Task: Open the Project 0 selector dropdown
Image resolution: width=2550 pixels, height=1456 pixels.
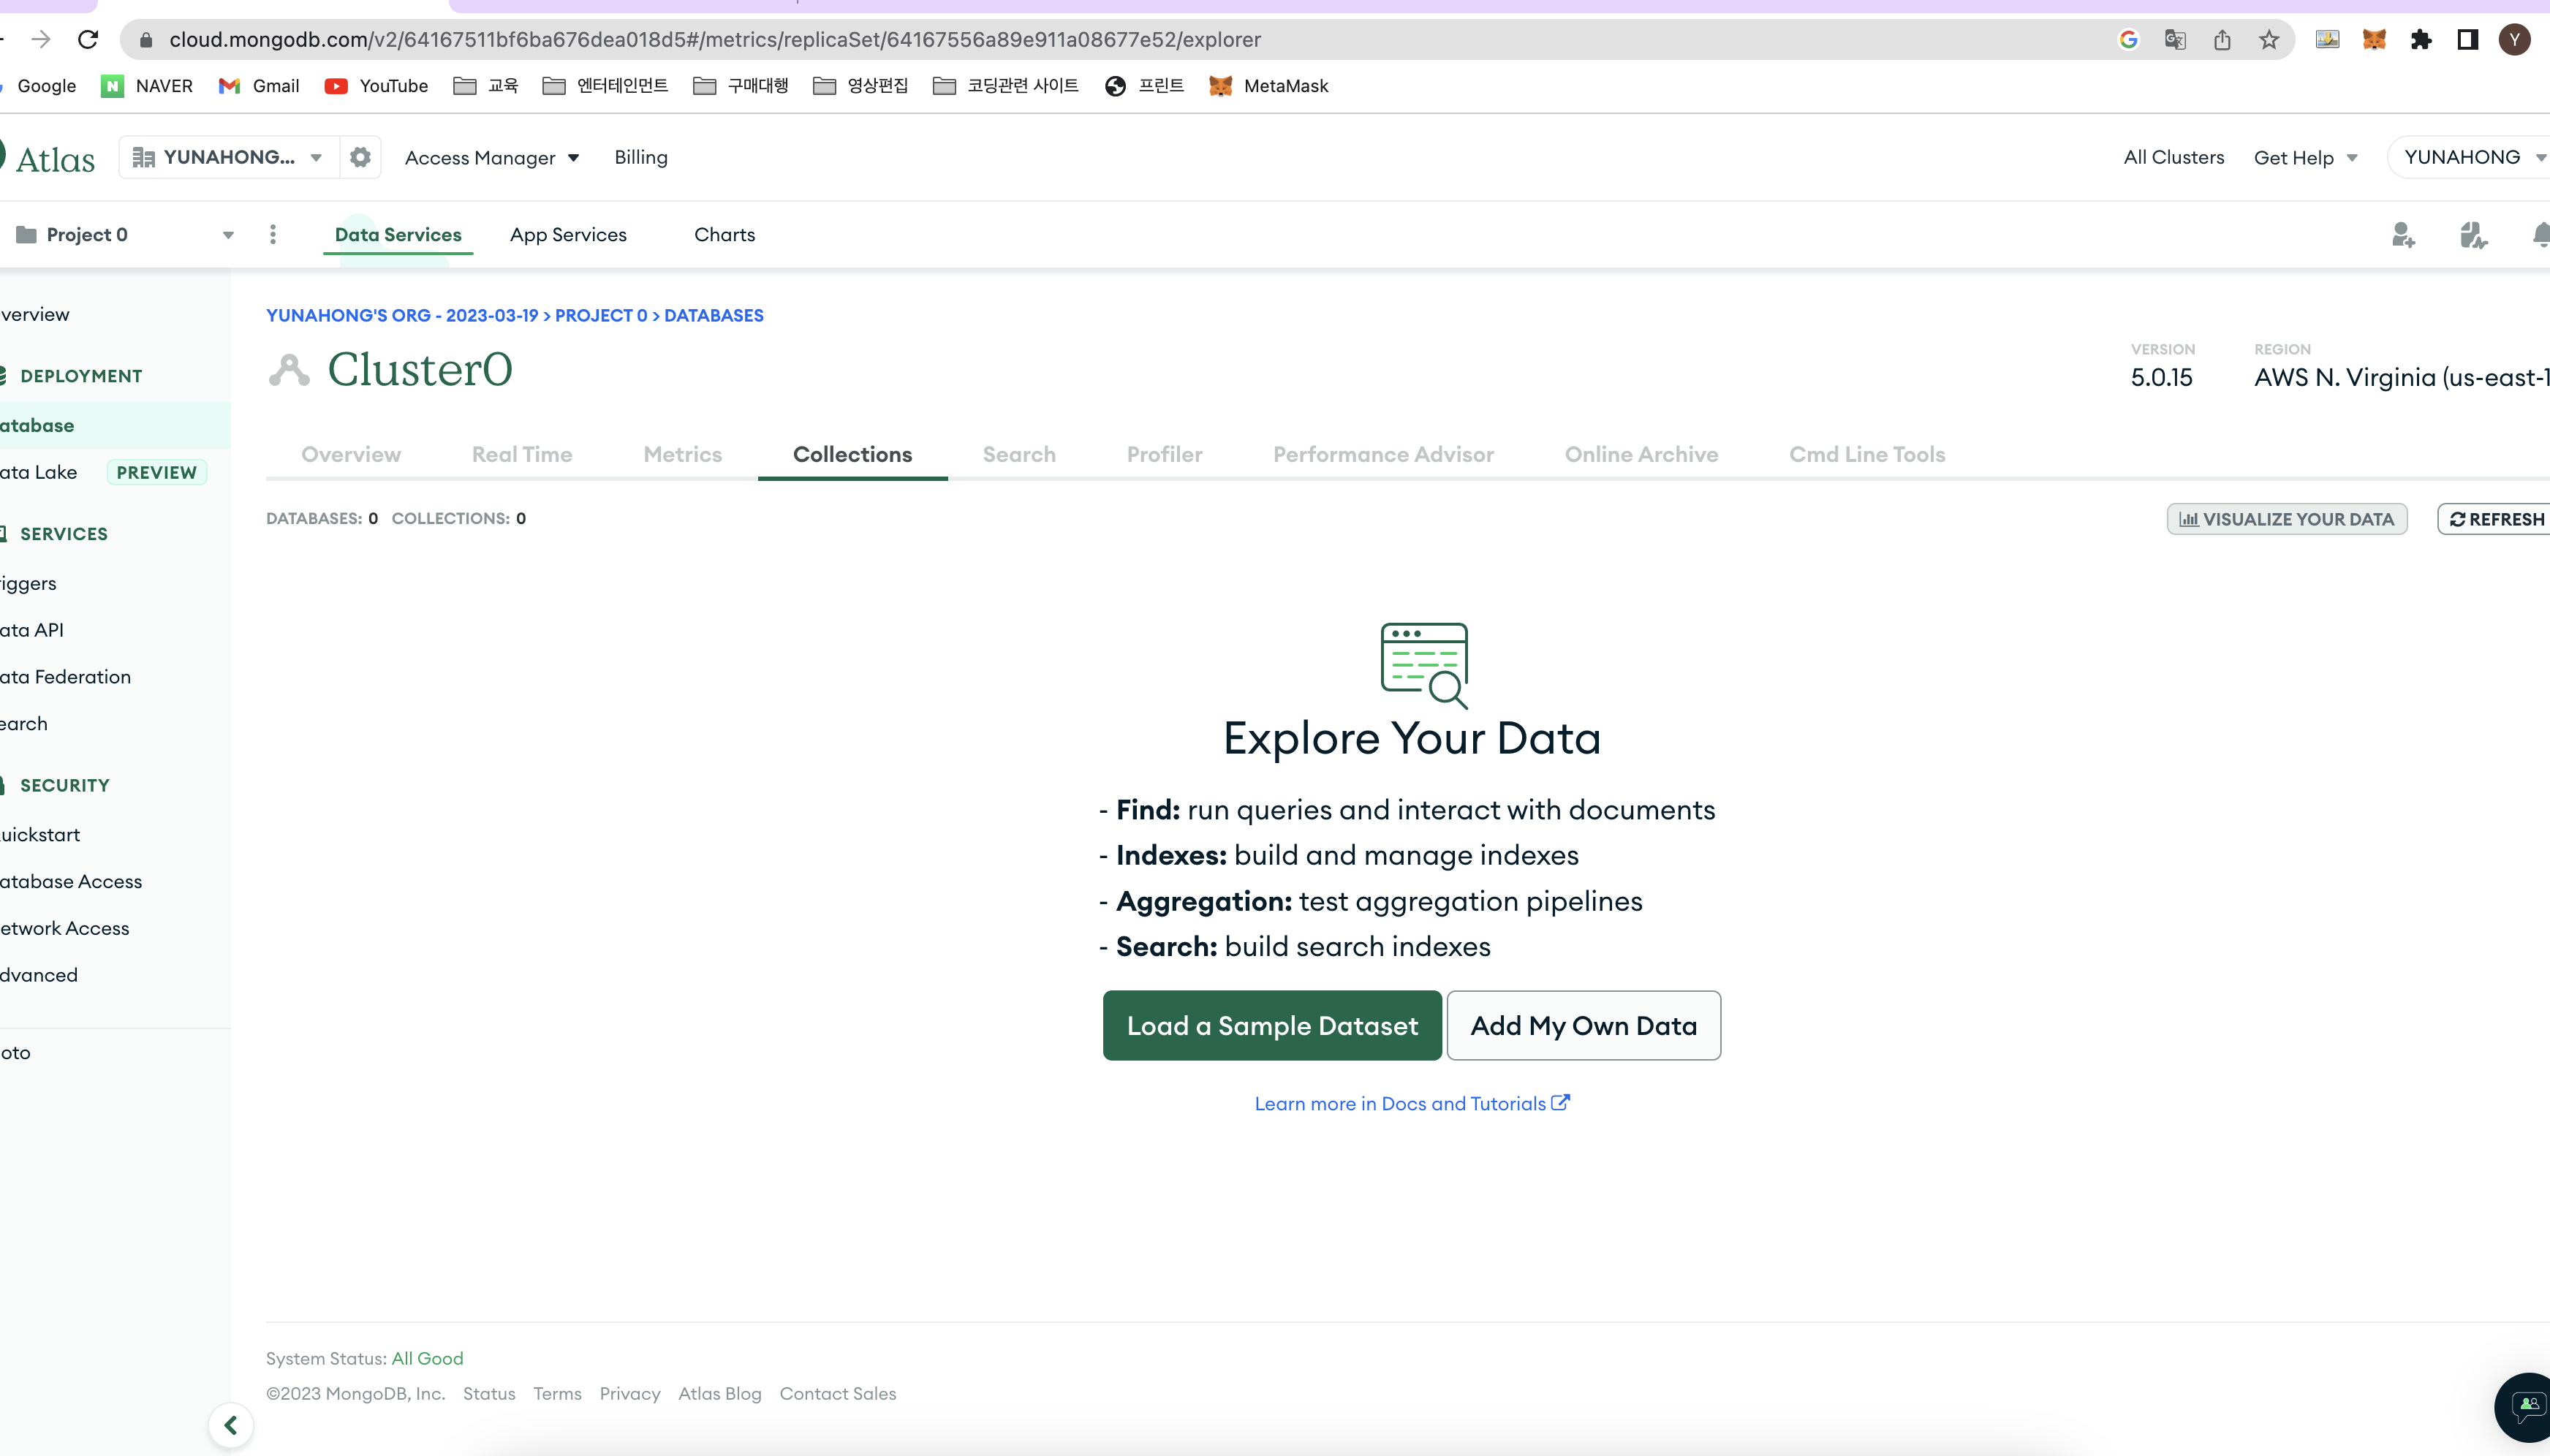Action: click(x=124, y=235)
